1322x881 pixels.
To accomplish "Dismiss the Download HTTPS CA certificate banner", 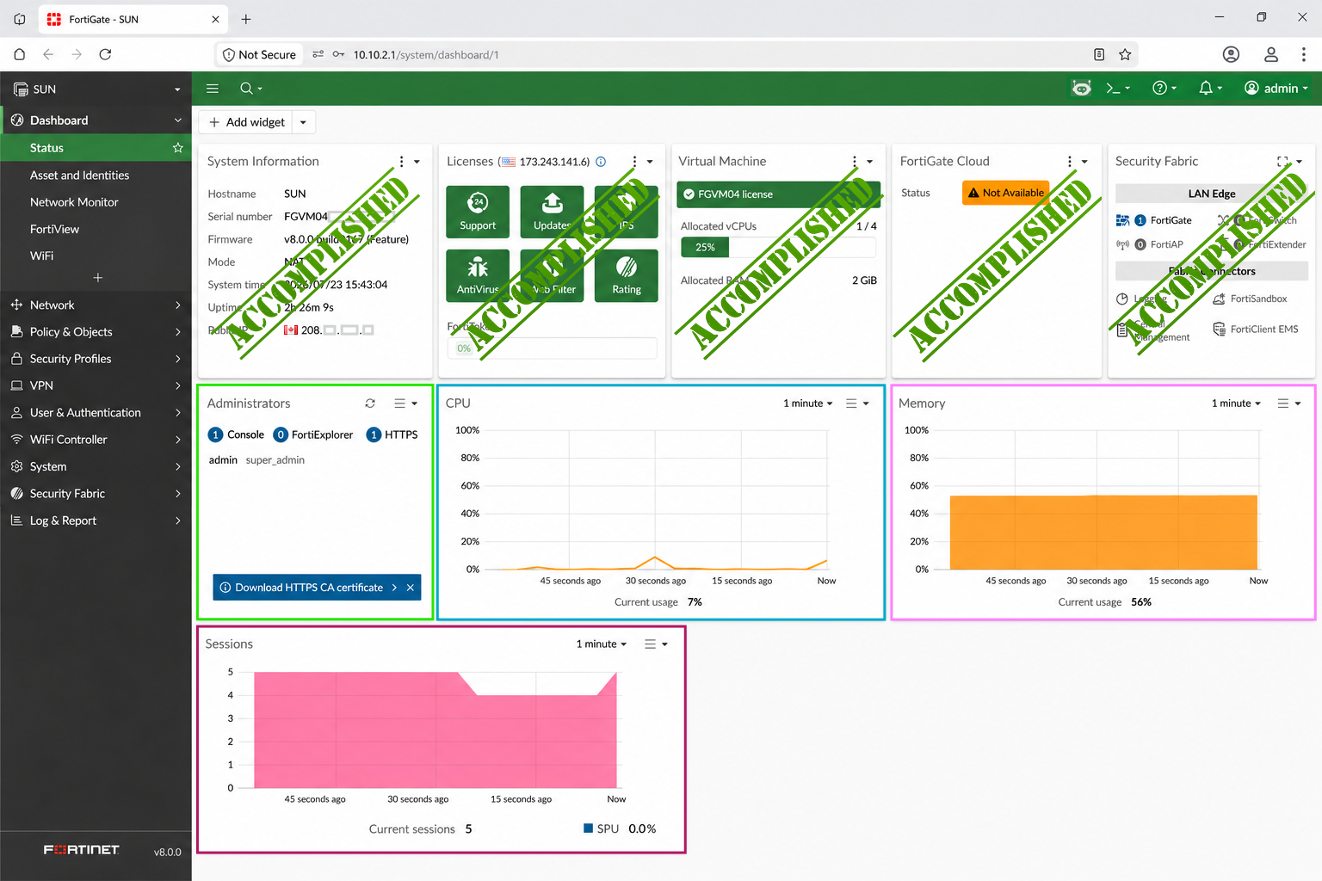I will click(411, 588).
